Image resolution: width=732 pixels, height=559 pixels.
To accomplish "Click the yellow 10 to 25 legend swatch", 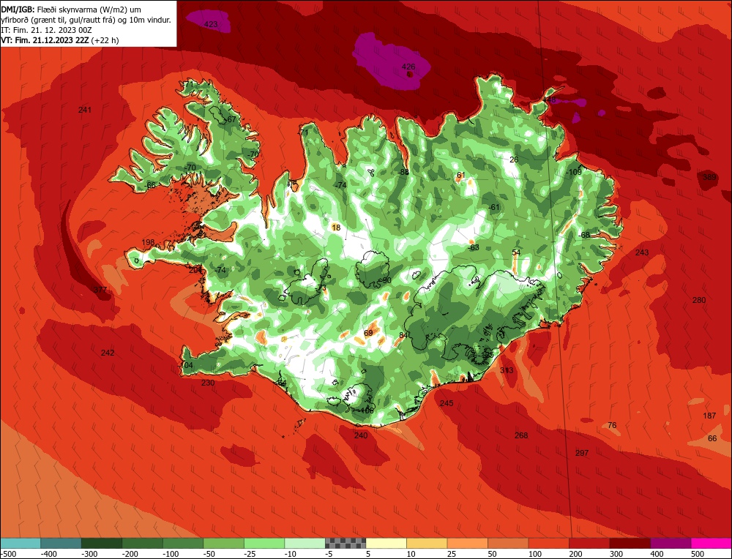I will [x=427, y=543].
